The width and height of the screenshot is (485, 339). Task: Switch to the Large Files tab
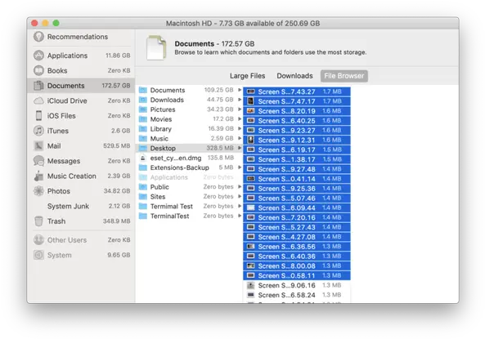coord(248,76)
